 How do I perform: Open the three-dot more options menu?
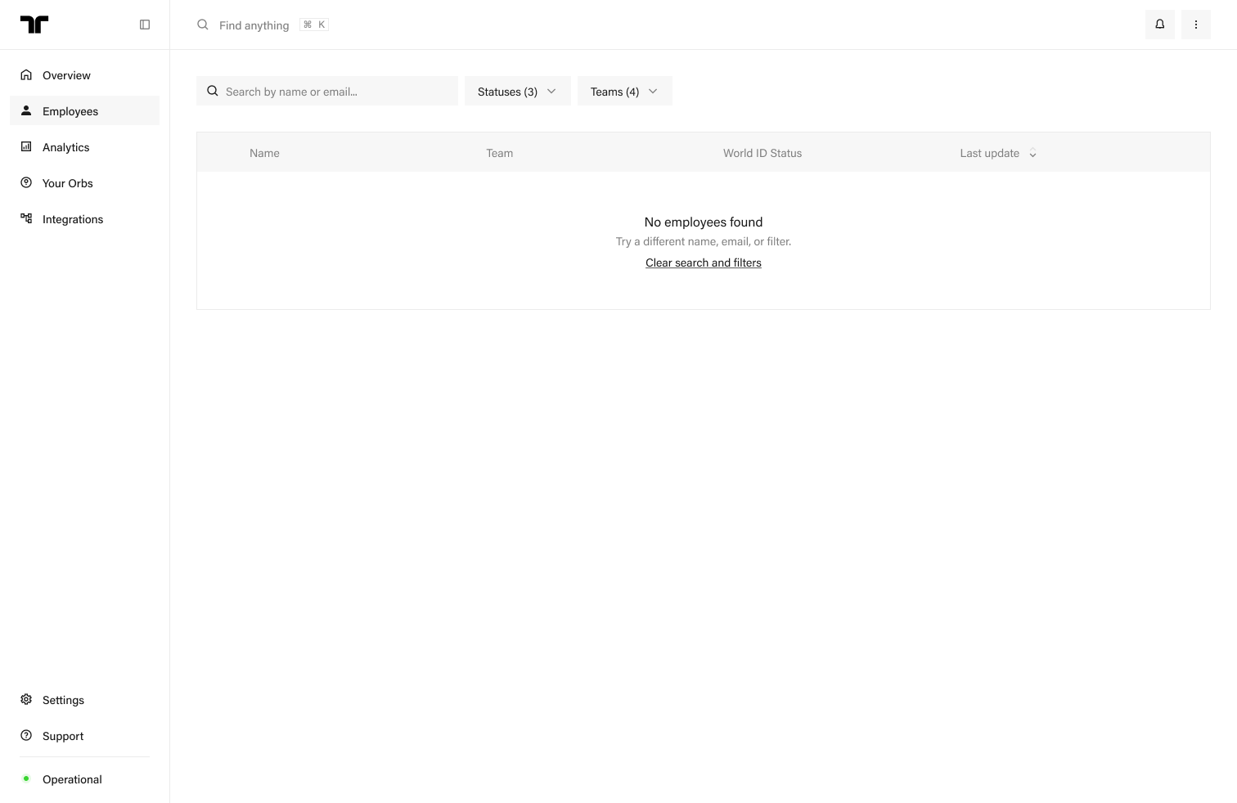click(x=1196, y=25)
